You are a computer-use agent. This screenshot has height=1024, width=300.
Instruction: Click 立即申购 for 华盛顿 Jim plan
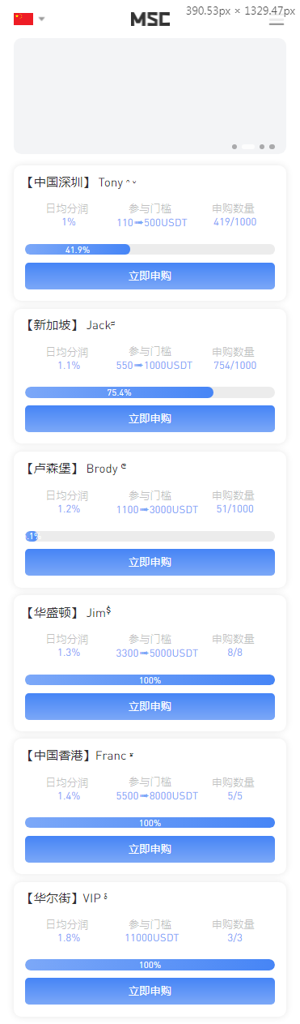(150, 706)
